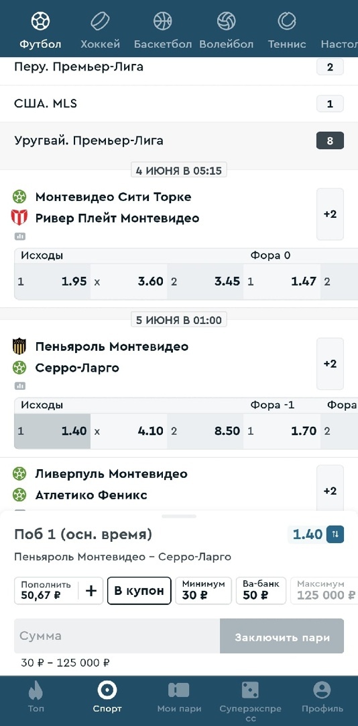Toggle outcome 1 odds 1.40 for Пеньяроль

click(x=52, y=431)
